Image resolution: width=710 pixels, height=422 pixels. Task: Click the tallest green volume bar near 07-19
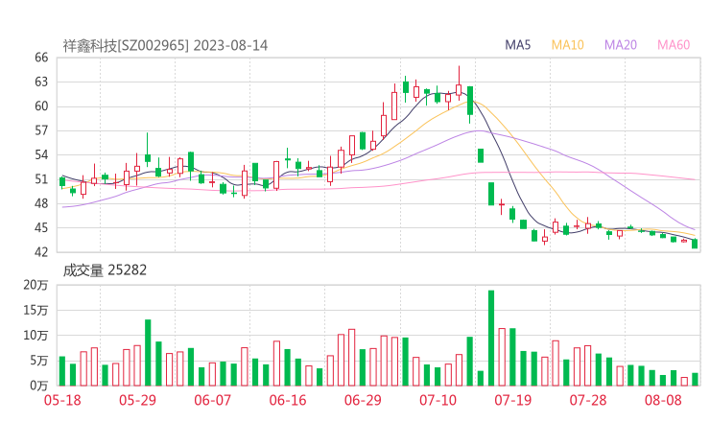491,338
